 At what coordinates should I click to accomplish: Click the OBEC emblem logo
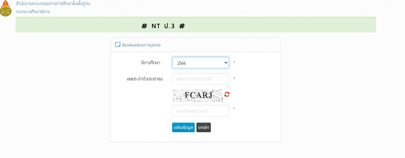pyautogui.click(x=6, y=9)
